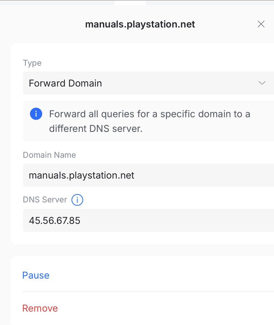Open the Type dropdown showing Forward Domain
274x325 pixels.
pos(148,83)
